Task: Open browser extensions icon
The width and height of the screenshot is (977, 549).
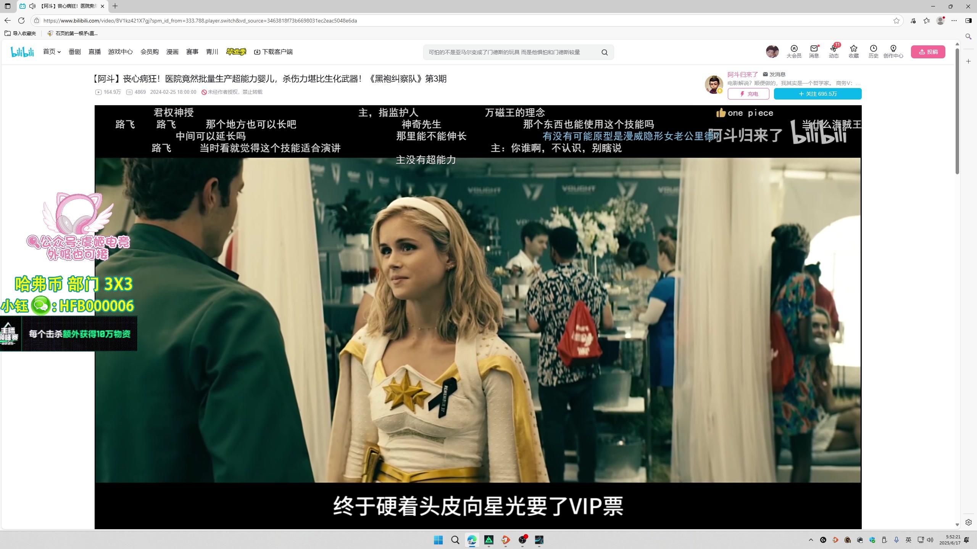Action: 913,21
